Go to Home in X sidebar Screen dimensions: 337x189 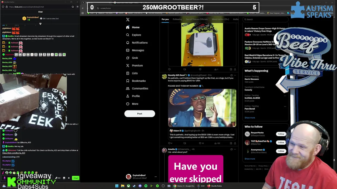click(x=133, y=27)
